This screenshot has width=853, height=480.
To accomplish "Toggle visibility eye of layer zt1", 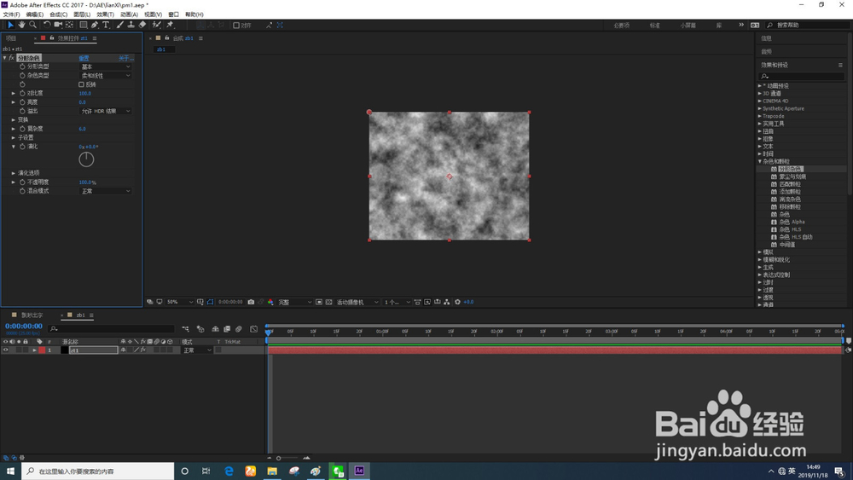I will [5, 350].
